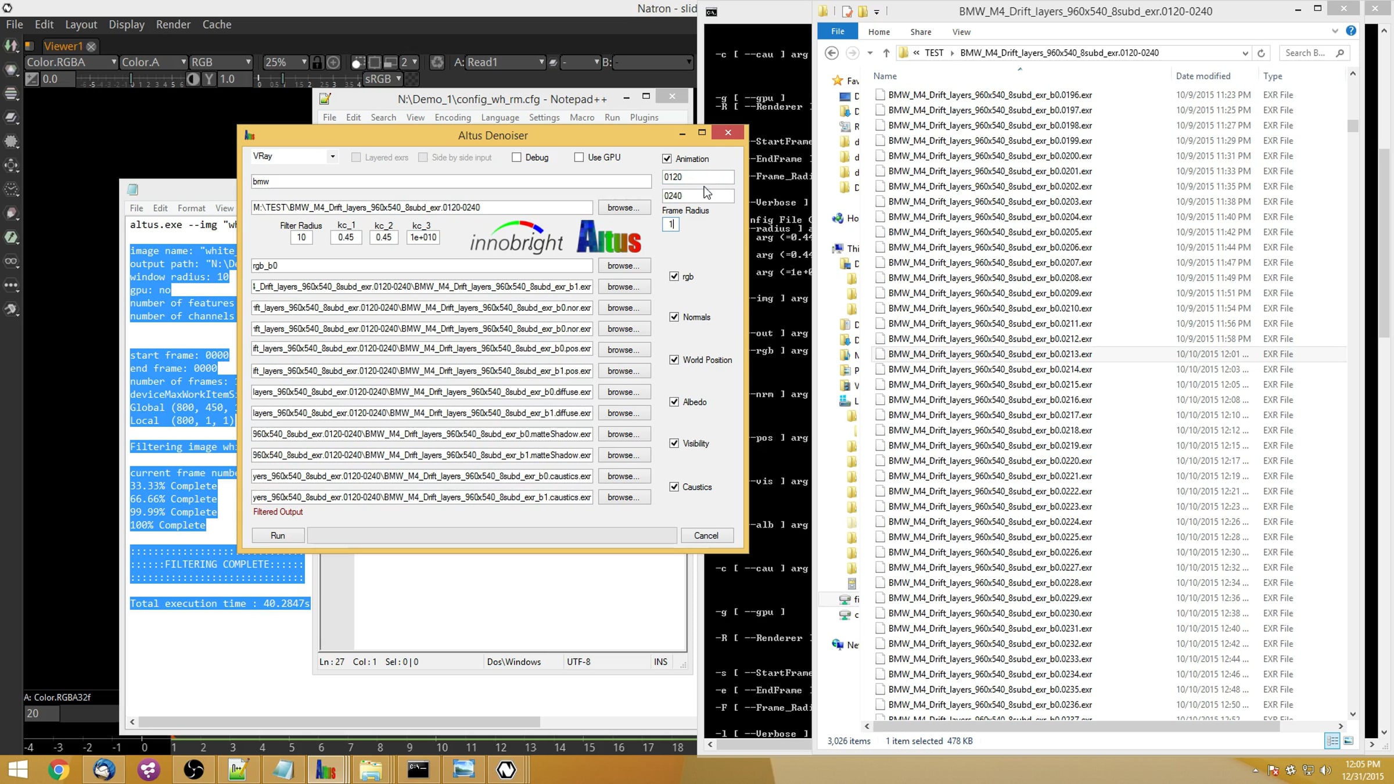Close the Viewer1 tab with its X icon

(x=91, y=46)
